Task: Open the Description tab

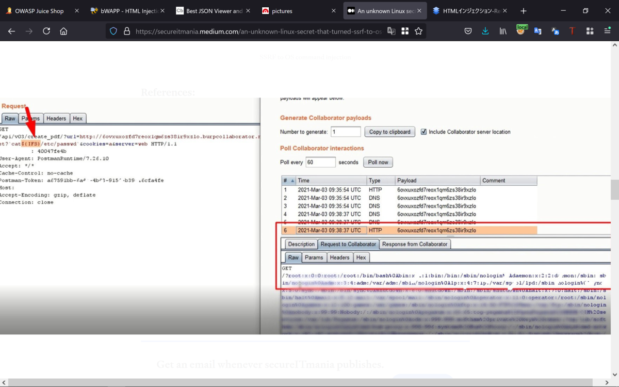Action: tap(301, 244)
